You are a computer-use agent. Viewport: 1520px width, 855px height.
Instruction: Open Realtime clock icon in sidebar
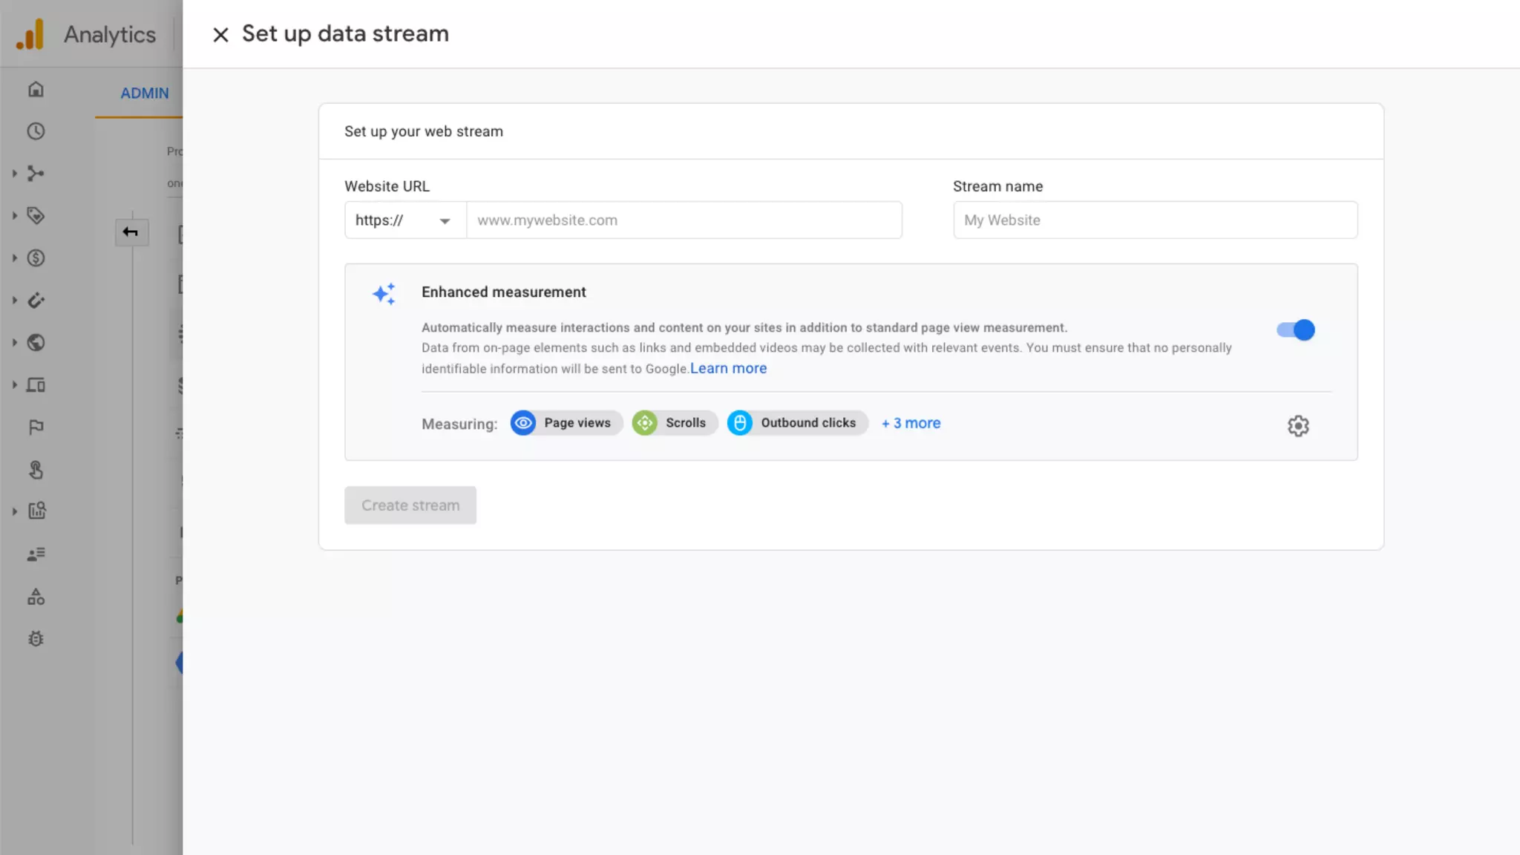pyautogui.click(x=36, y=131)
